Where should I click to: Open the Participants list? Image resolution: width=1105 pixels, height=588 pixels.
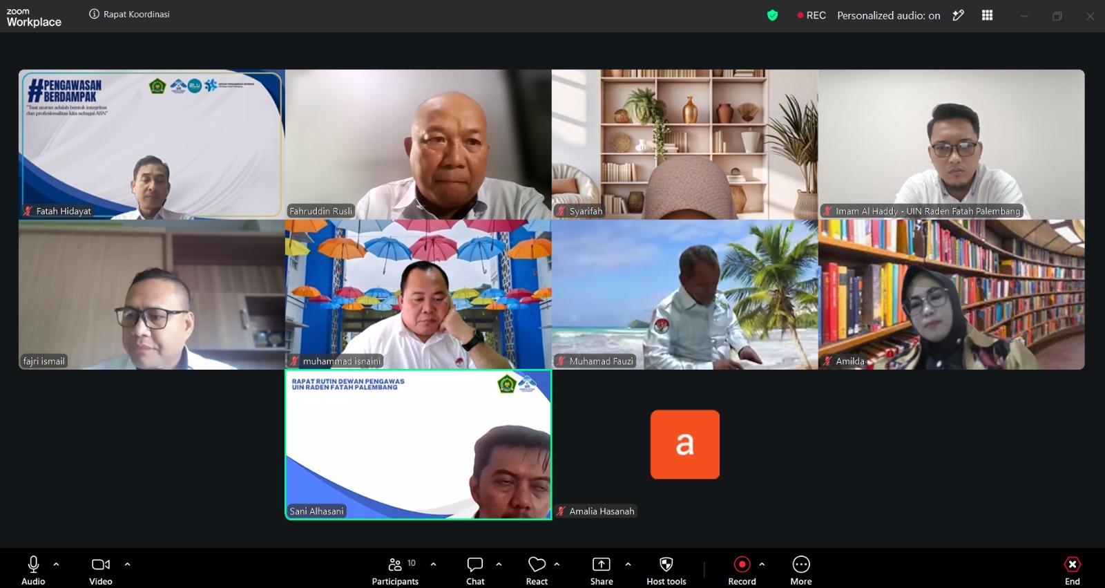[395, 571]
